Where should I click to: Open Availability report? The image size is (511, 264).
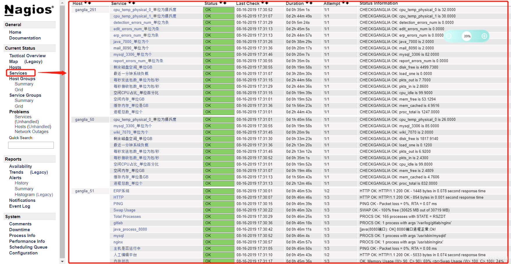click(21, 166)
